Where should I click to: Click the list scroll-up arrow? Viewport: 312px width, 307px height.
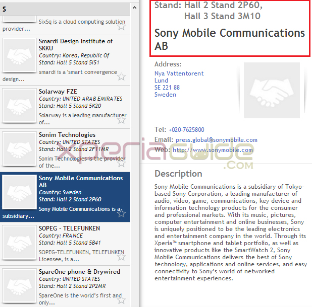pyautogui.click(x=134, y=8)
